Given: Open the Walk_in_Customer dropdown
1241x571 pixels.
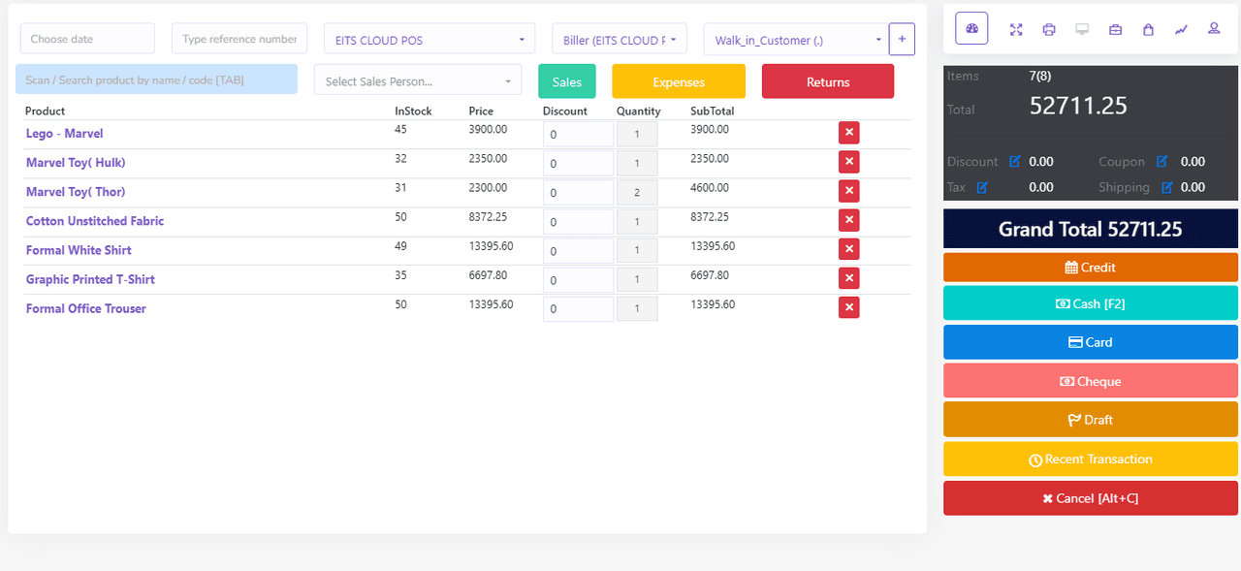Looking at the screenshot, I should click(x=795, y=39).
